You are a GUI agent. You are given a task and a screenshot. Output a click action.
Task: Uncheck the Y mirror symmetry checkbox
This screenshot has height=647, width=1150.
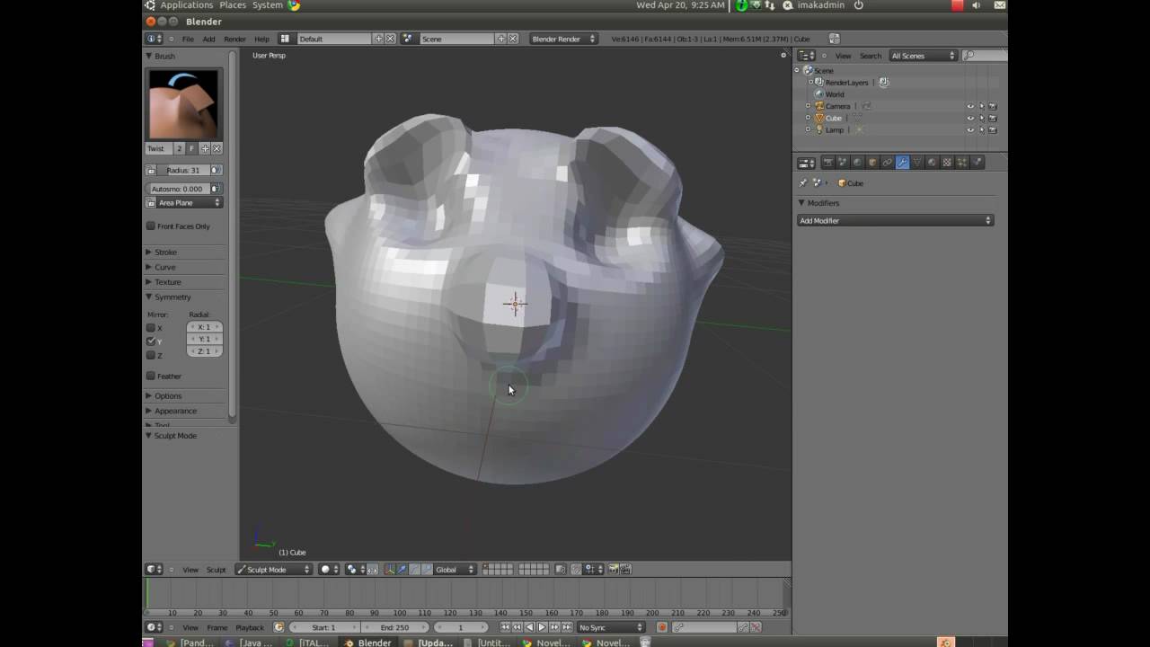click(x=151, y=341)
